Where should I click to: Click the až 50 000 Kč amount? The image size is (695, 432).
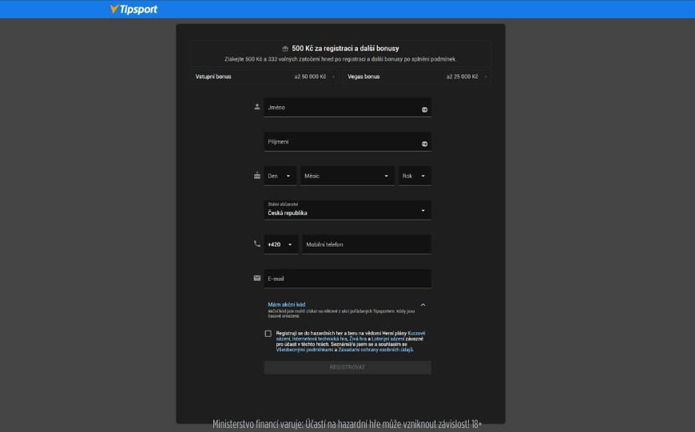click(310, 77)
